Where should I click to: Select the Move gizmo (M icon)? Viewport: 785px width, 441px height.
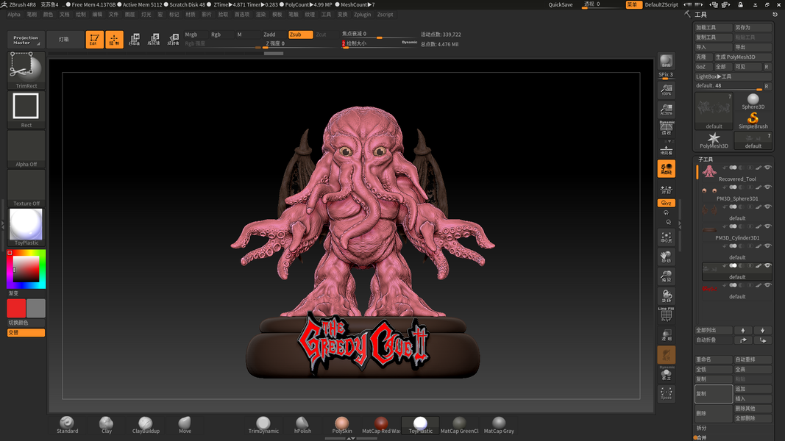(x=134, y=40)
